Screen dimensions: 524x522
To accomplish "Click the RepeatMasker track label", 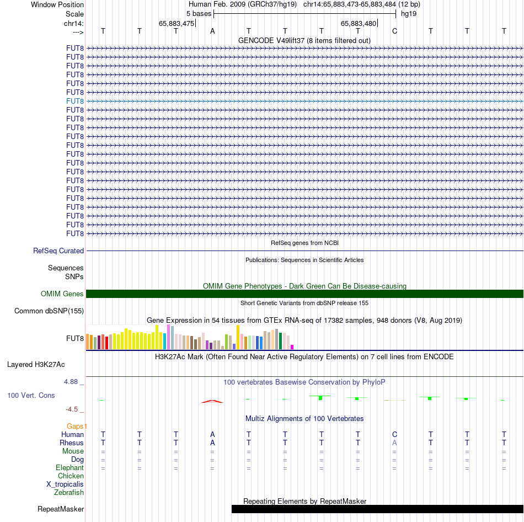I will point(61,509).
